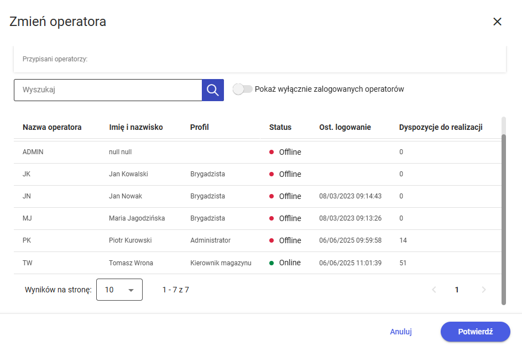Click the magnifier search icon button

click(x=213, y=90)
